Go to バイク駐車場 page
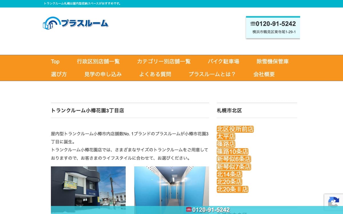Image resolution: width=343 pixels, height=214 pixels. click(224, 61)
